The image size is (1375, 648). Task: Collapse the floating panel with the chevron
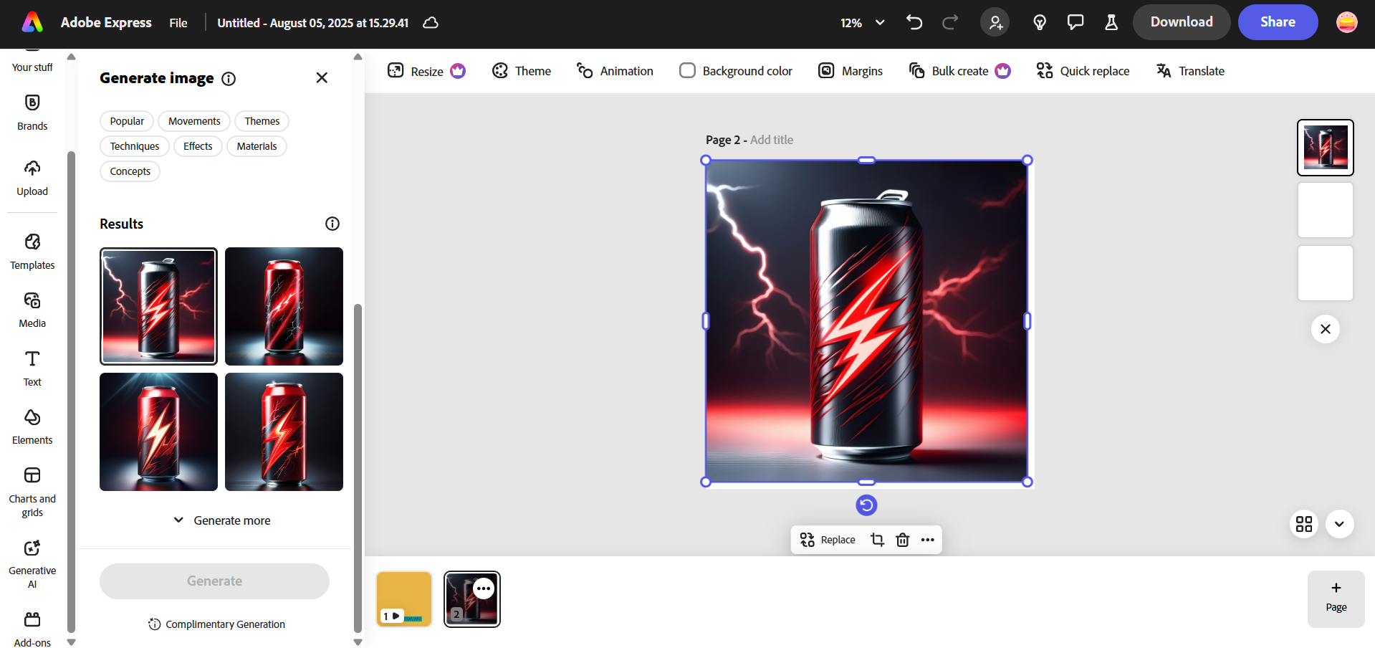click(x=1339, y=524)
